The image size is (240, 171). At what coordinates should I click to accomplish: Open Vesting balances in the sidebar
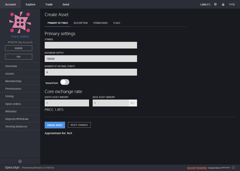pyautogui.click(x=16, y=126)
